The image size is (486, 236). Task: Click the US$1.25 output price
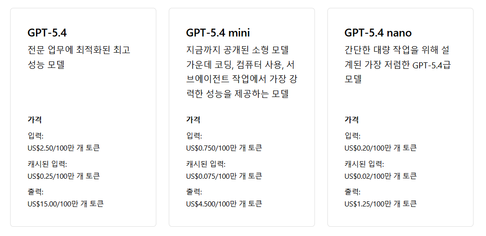coord(380,204)
